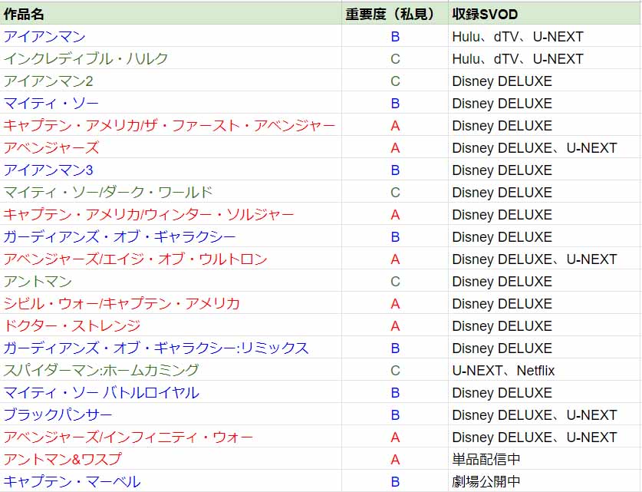The image size is (642, 492).
Task: Click SVOD cell for インクレディブル・ハルク row
Action: 545,58
